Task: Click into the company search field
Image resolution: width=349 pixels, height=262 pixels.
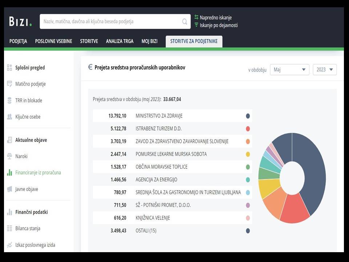Action: pyautogui.click(x=111, y=21)
